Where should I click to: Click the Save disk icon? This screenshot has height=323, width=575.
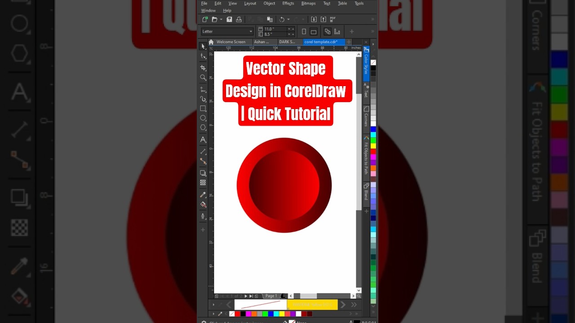click(x=229, y=19)
